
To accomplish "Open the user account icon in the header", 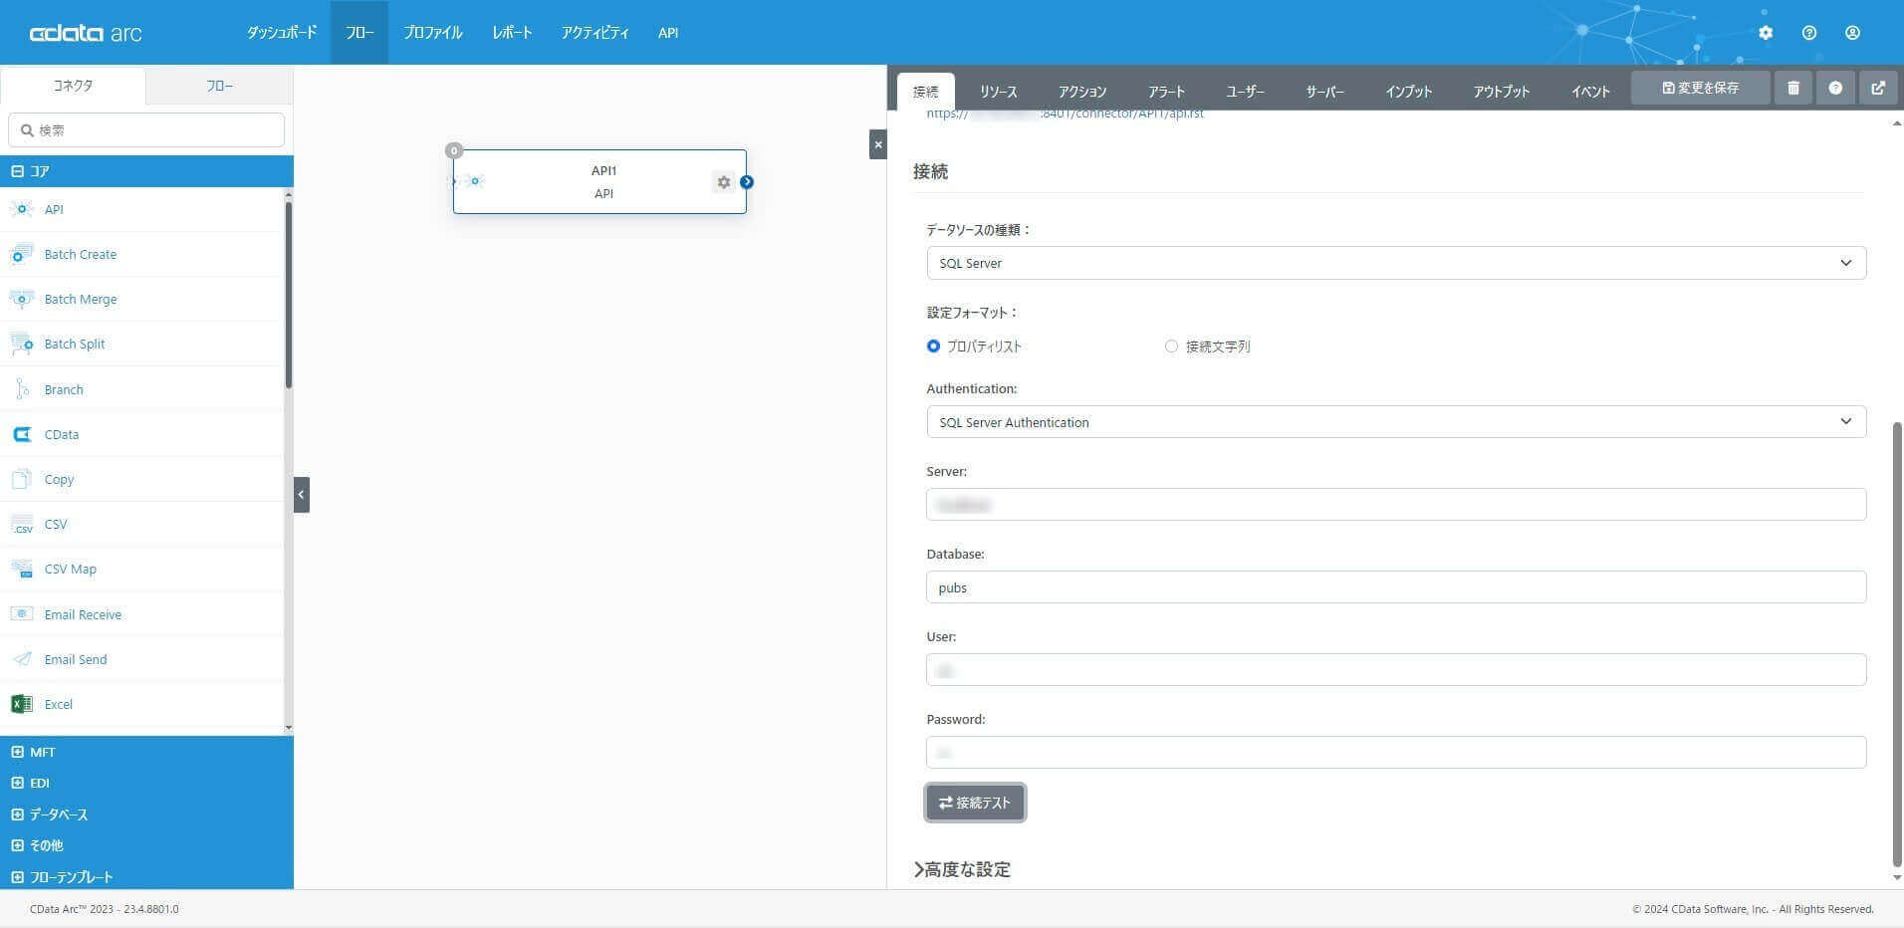I will [1852, 33].
